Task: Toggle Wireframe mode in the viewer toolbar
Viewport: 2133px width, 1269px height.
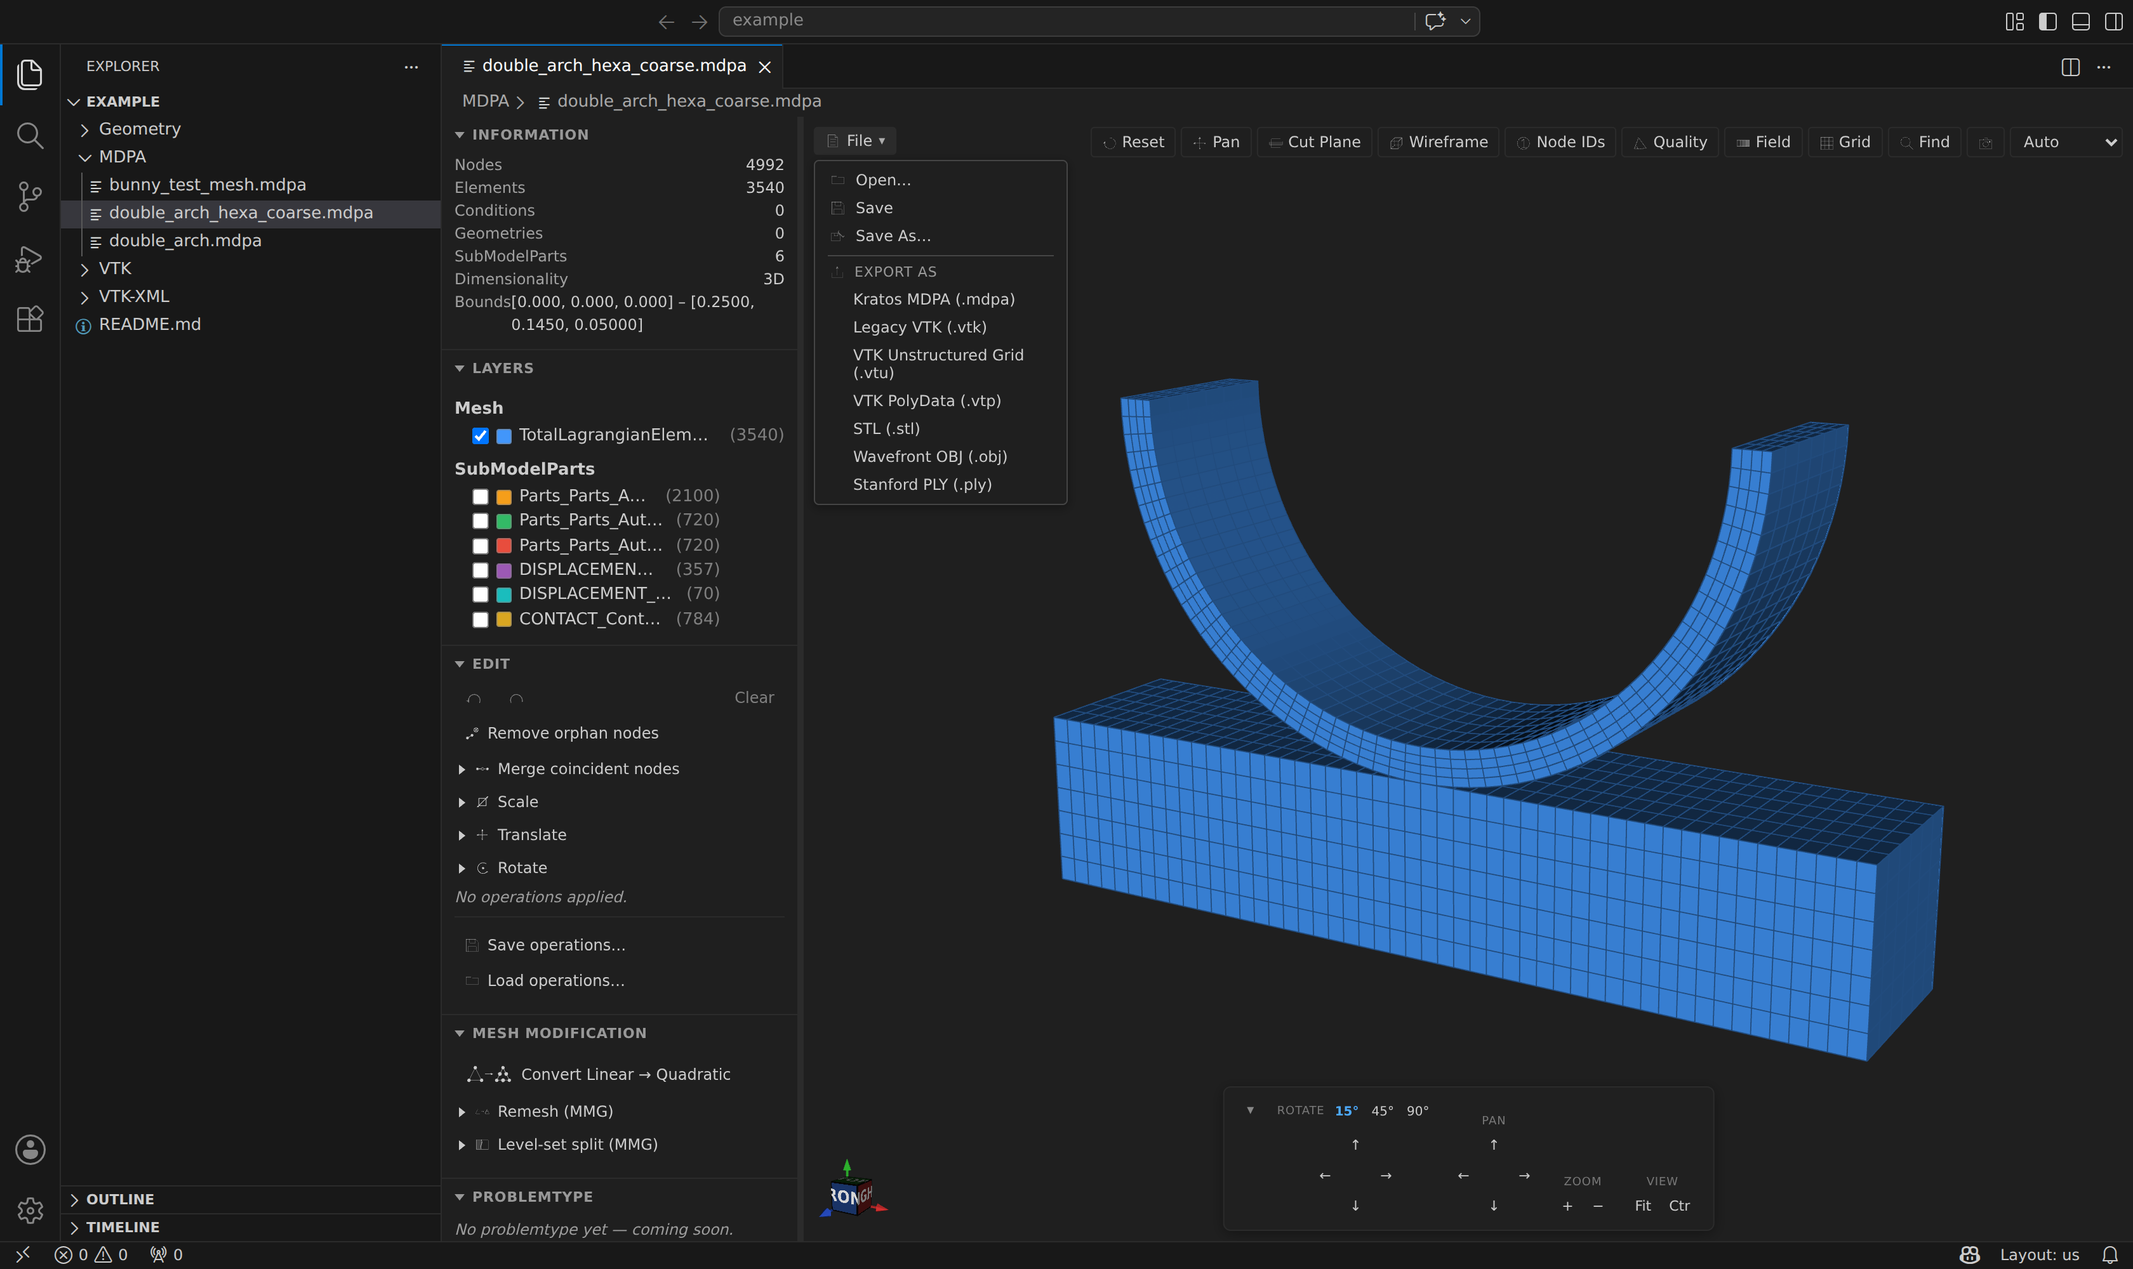Action: point(1439,142)
